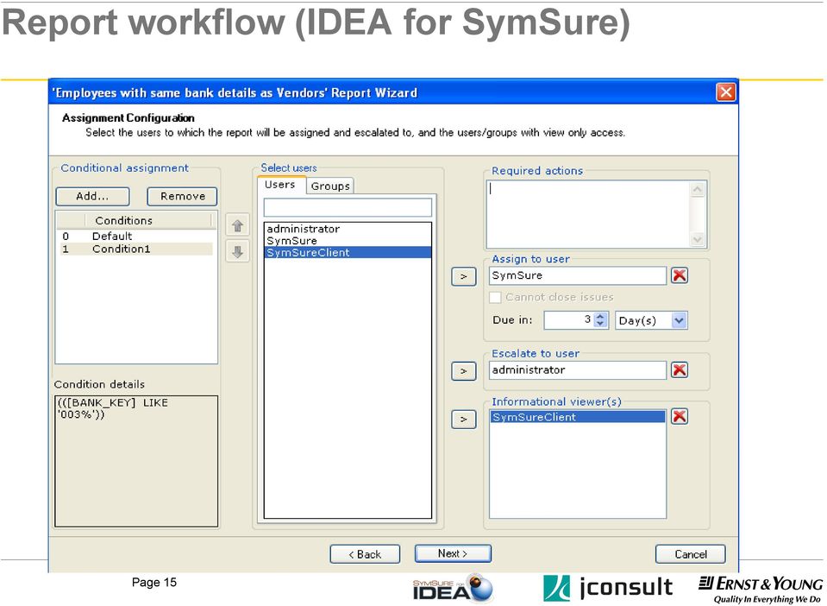Select SymSure in the users list

point(348,241)
